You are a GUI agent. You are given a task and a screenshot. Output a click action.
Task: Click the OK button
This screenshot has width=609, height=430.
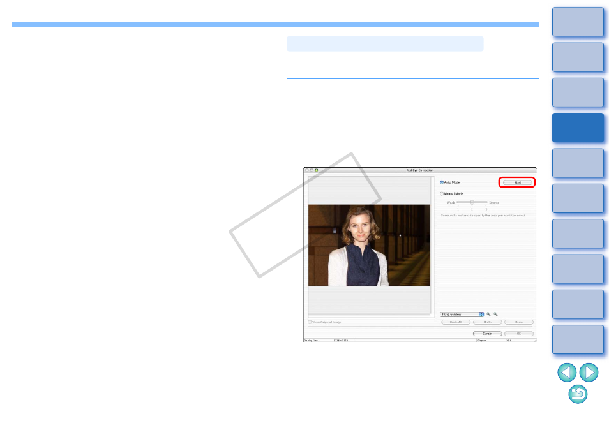(519, 334)
